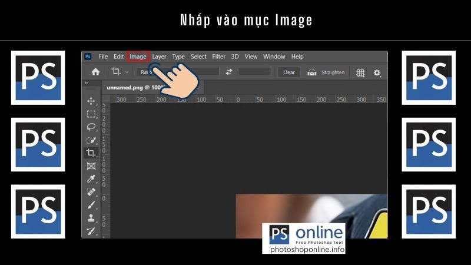This screenshot has height=265, width=471.
Task: Click the Straighten level icon
Action: point(312,72)
